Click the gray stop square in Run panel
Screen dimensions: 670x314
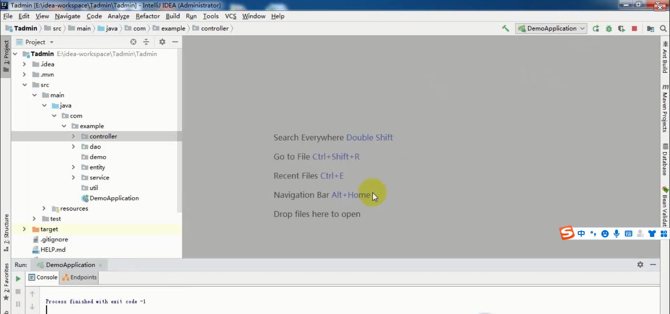(18, 291)
